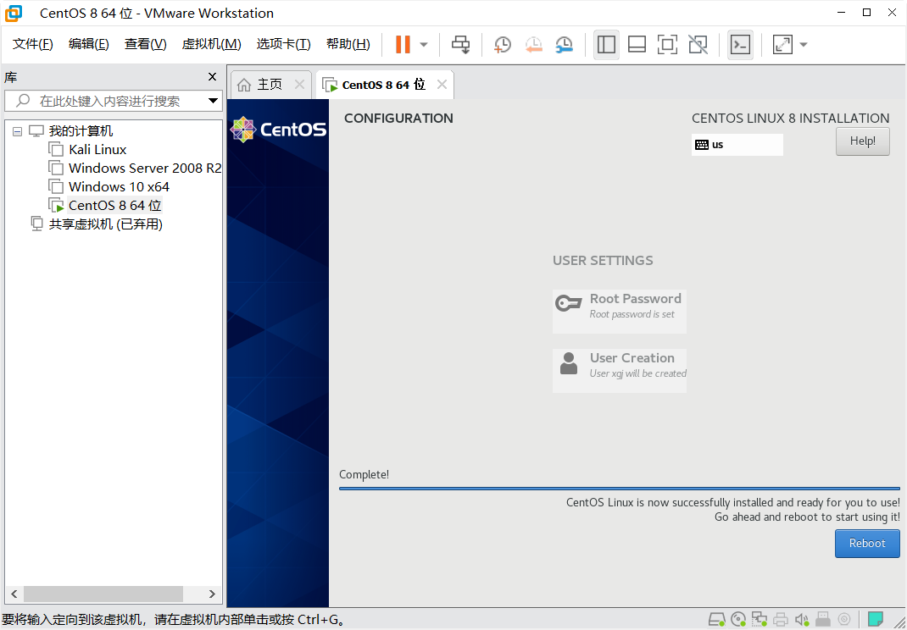The height and width of the screenshot is (630, 907).
Task: Select 我的计算机 in the library
Action: click(x=81, y=131)
